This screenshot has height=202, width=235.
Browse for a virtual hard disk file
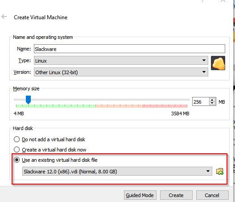click(x=220, y=171)
